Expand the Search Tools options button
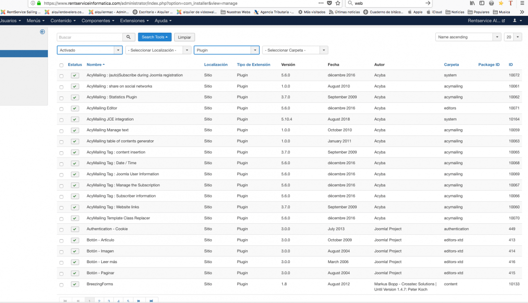Viewport: 528px width, 303px height. click(155, 37)
